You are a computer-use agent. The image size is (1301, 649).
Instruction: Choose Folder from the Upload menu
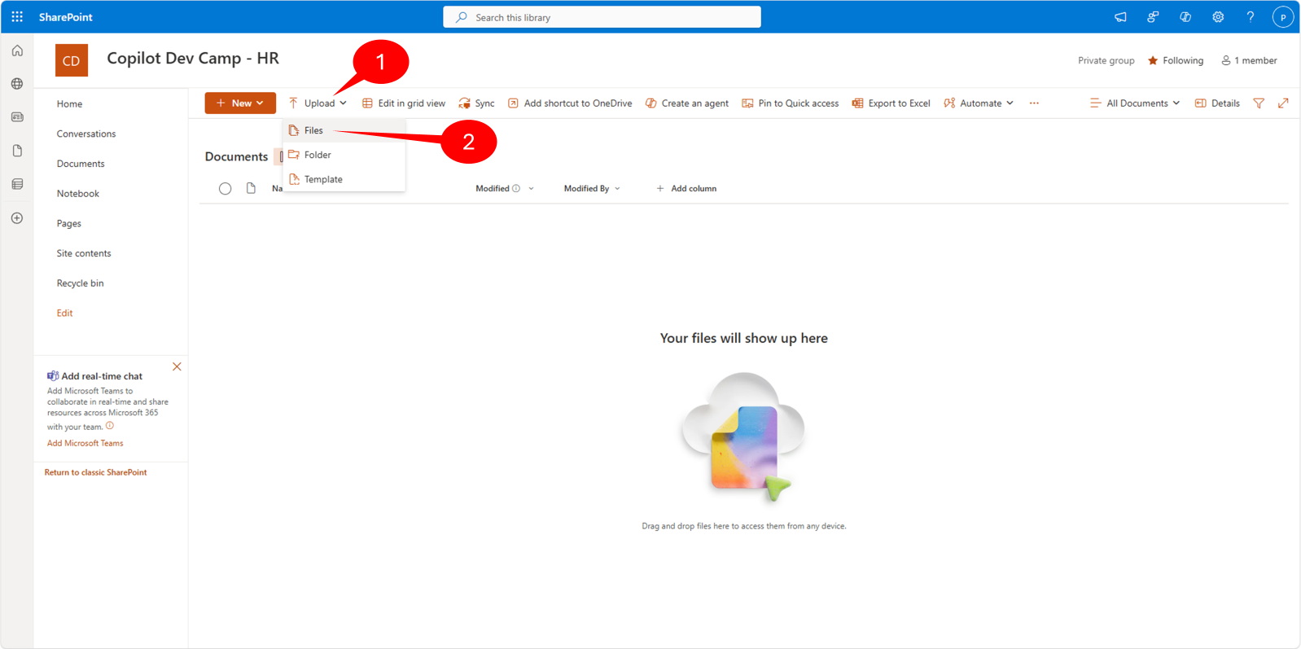pos(344,155)
